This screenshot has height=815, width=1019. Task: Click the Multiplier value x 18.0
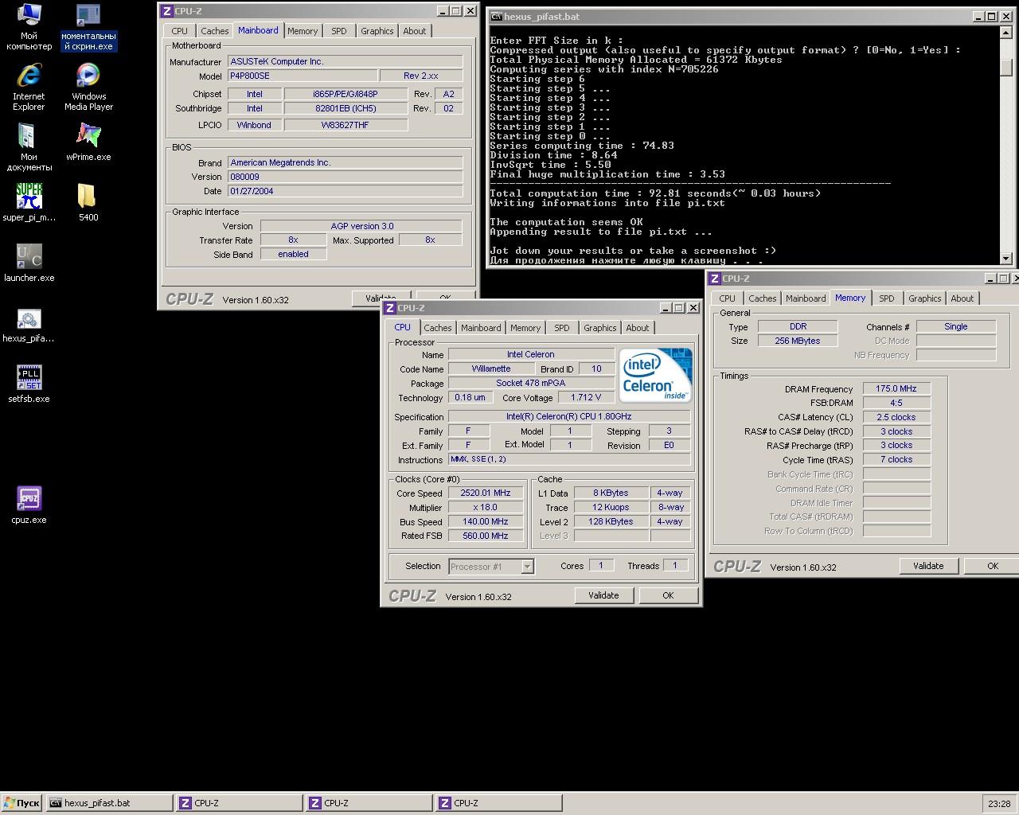coord(486,508)
